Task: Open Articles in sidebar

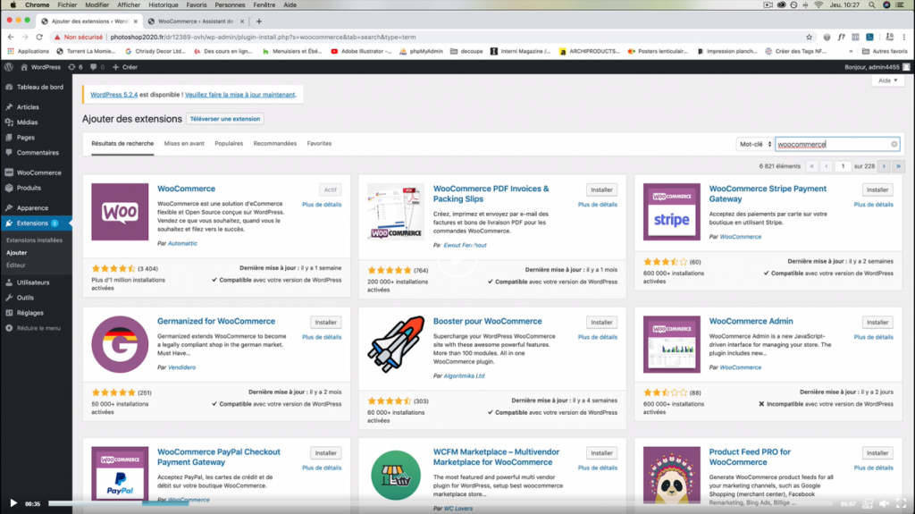Action: [28, 107]
